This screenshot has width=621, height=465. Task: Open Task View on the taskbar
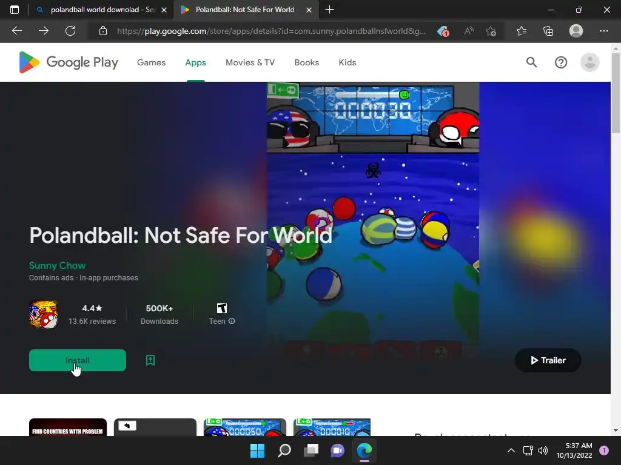pyautogui.click(x=311, y=450)
